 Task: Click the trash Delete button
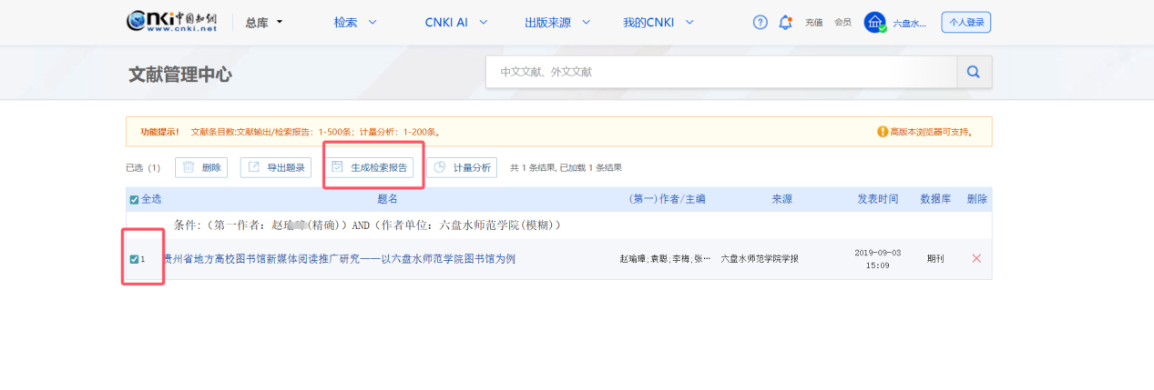pyautogui.click(x=201, y=167)
